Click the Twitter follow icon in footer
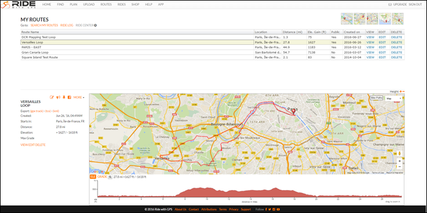 pyautogui.click(x=270, y=209)
